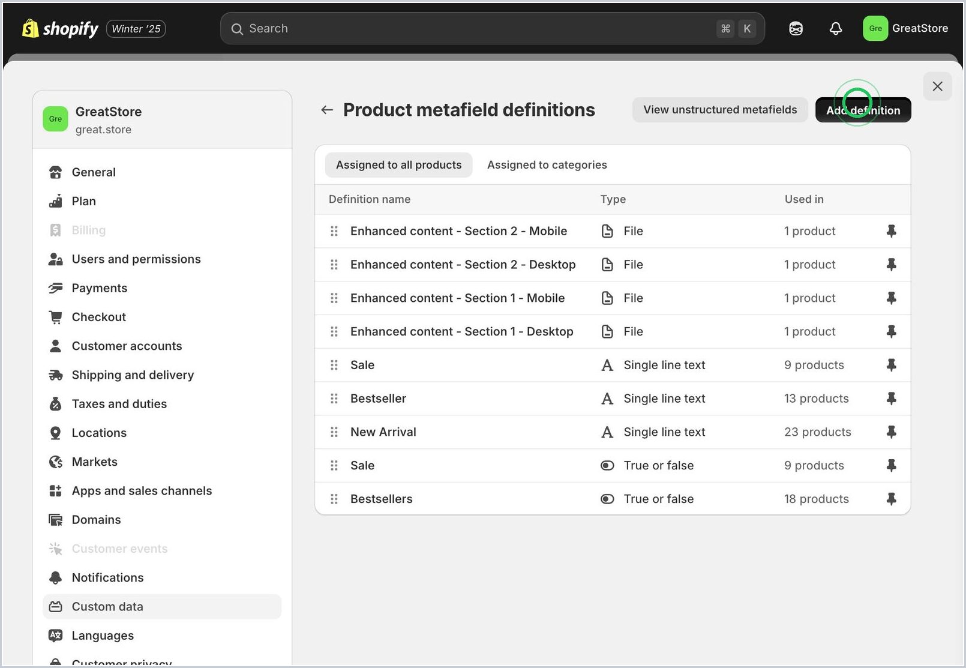Grab the drag handle for New Arrival
The height and width of the screenshot is (668, 966).
[334, 432]
